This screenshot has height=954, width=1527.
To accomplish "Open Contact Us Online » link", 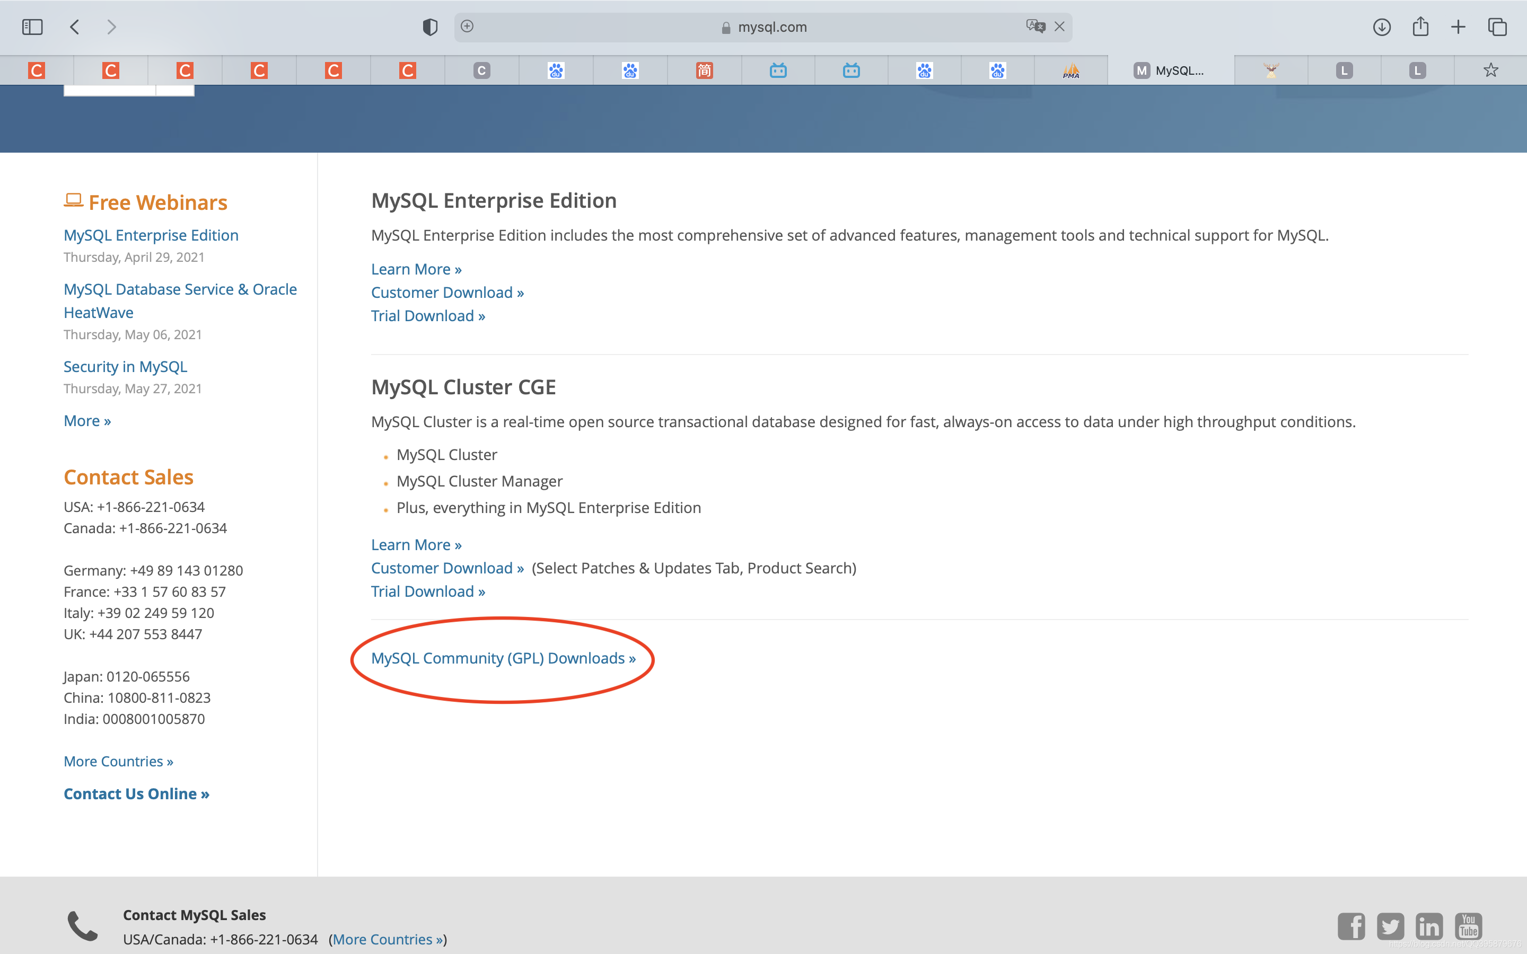I will (136, 794).
